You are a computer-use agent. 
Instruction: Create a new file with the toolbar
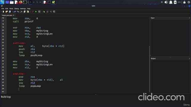tap(3, 12)
